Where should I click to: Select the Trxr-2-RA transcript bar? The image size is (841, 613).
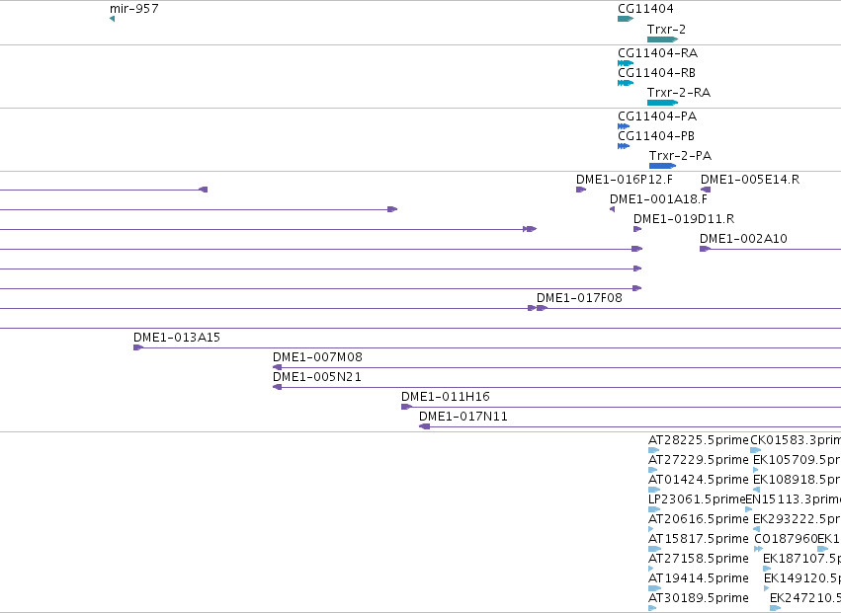click(662, 103)
